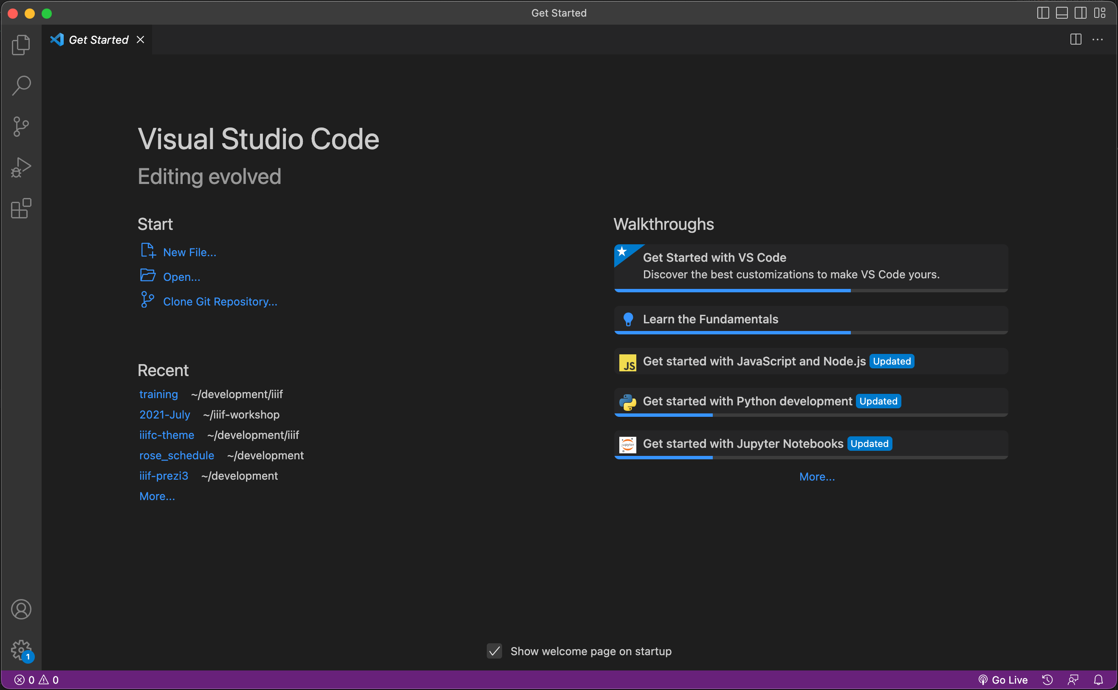The height and width of the screenshot is (690, 1118).
Task: Click the New File icon
Action: [x=148, y=251]
